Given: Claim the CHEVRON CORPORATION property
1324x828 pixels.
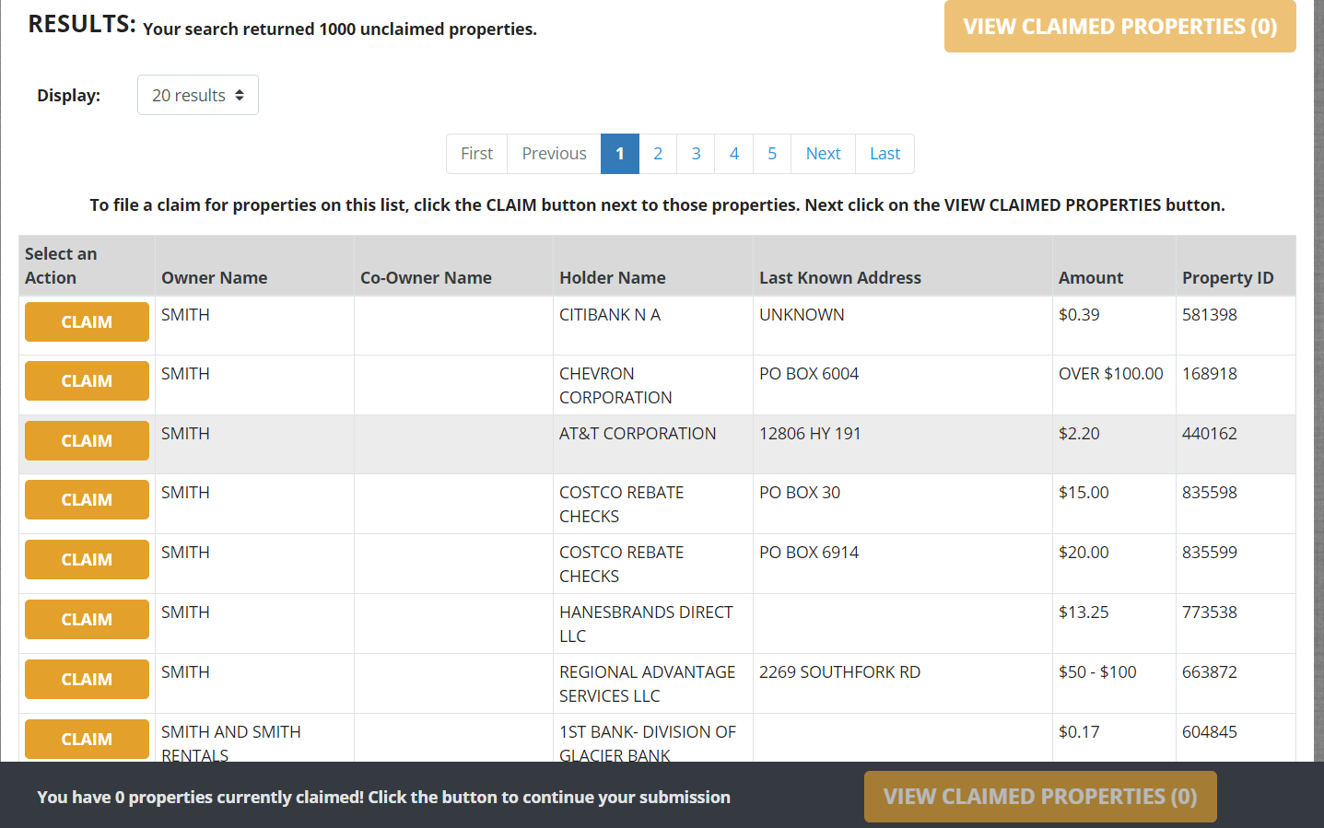Looking at the screenshot, I should [86, 380].
